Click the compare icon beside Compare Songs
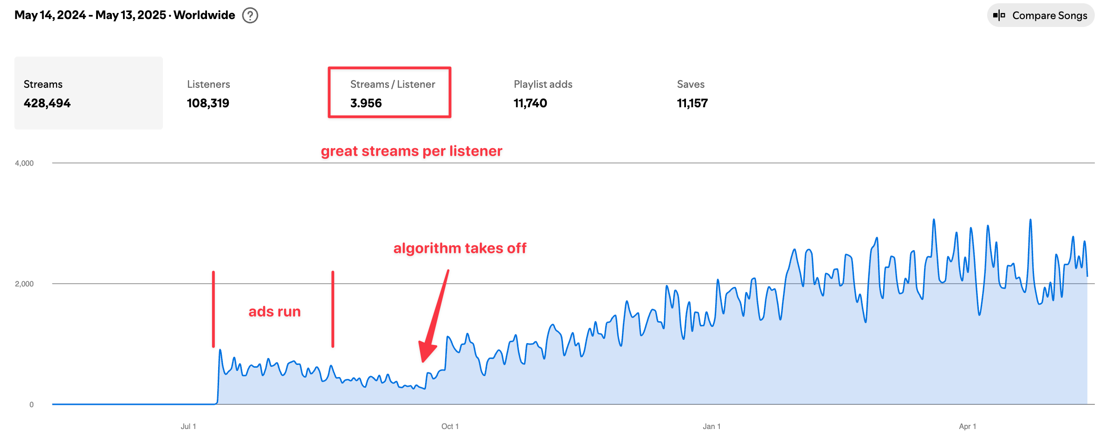Image resolution: width=1112 pixels, height=442 pixels. (x=999, y=15)
